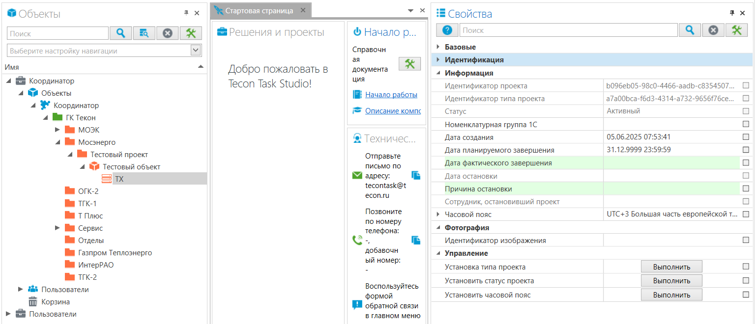Open advanced search icon in Объекты panel
The image size is (755, 324).
coord(144,33)
